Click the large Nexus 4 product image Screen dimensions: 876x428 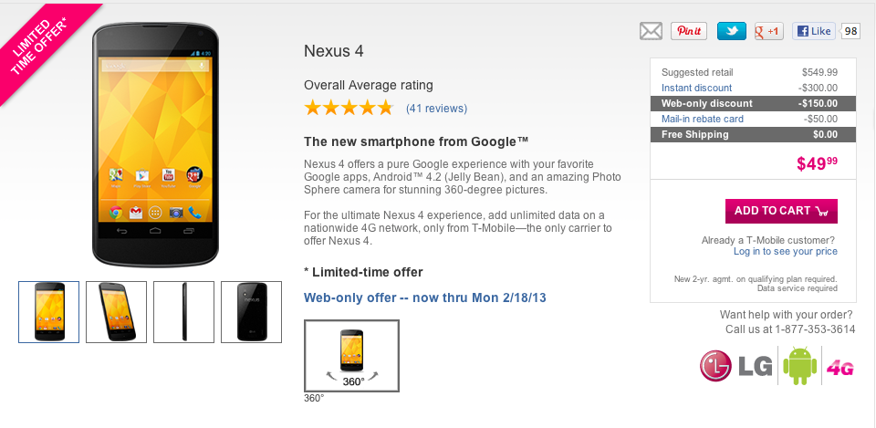[x=155, y=144]
